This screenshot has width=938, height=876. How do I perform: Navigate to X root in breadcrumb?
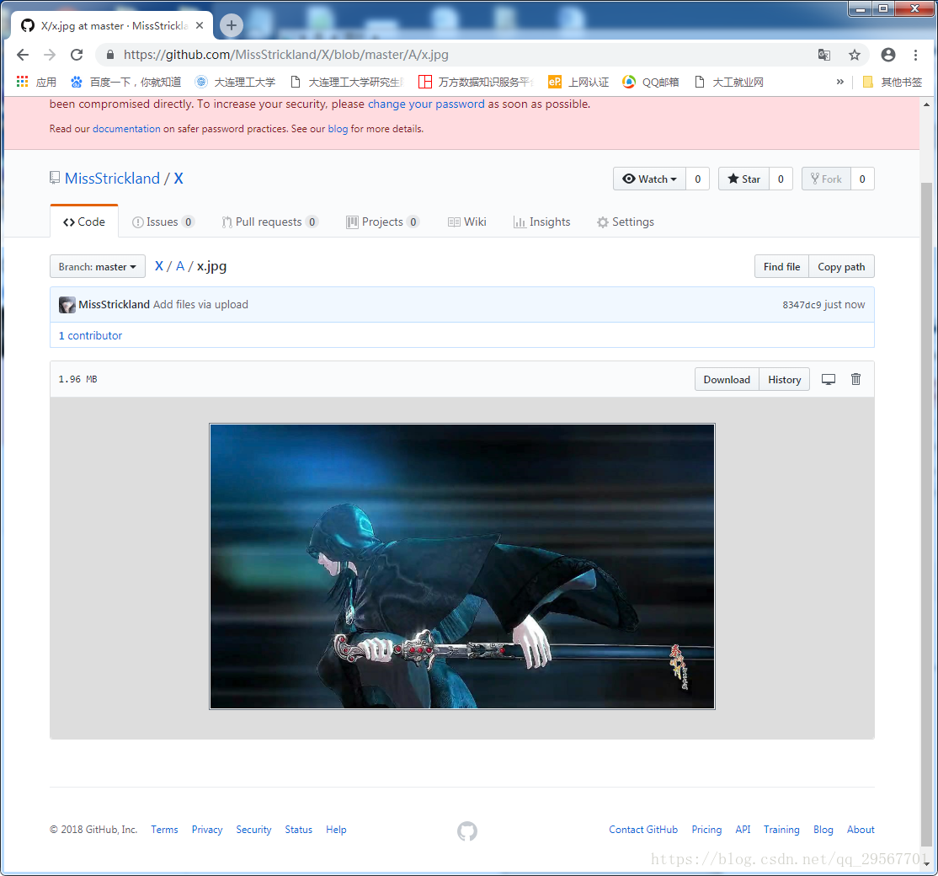(159, 266)
